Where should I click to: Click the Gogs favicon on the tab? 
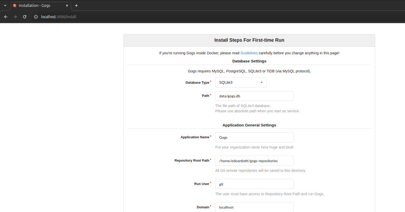[x=15, y=6]
